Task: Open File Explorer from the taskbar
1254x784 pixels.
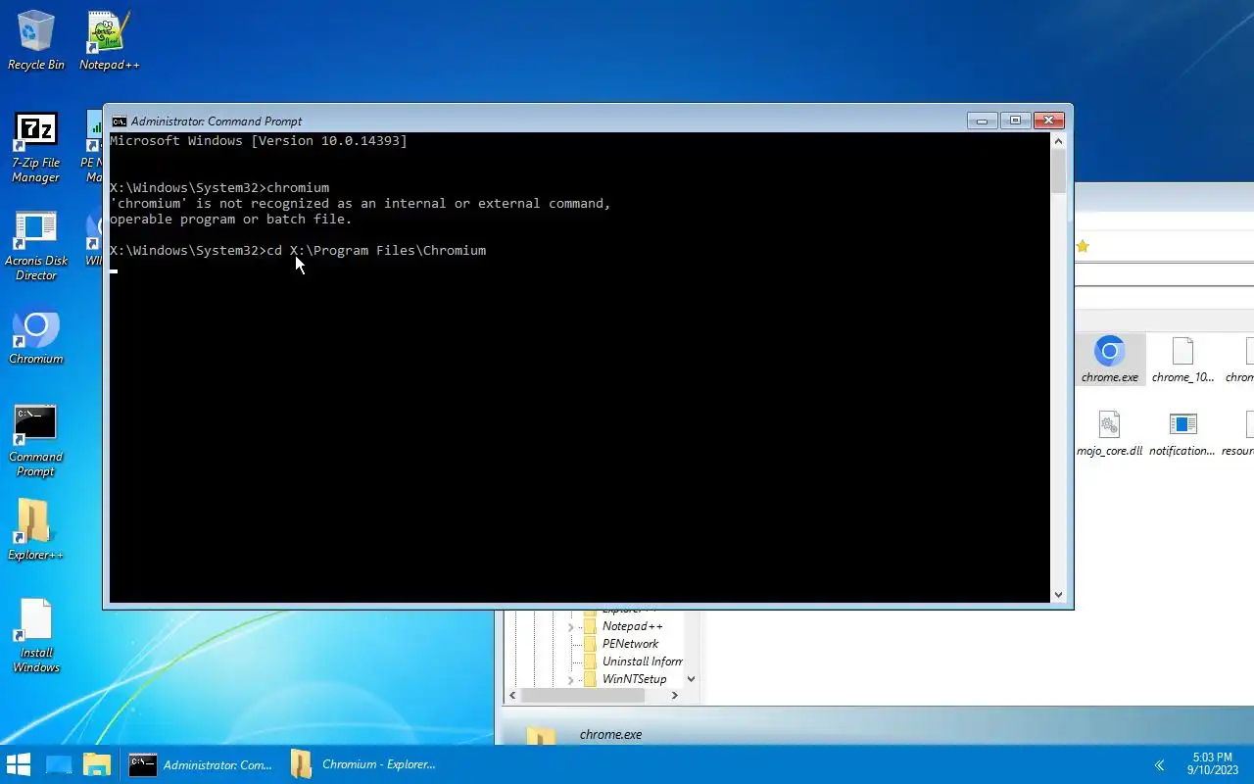Action: coord(96,764)
